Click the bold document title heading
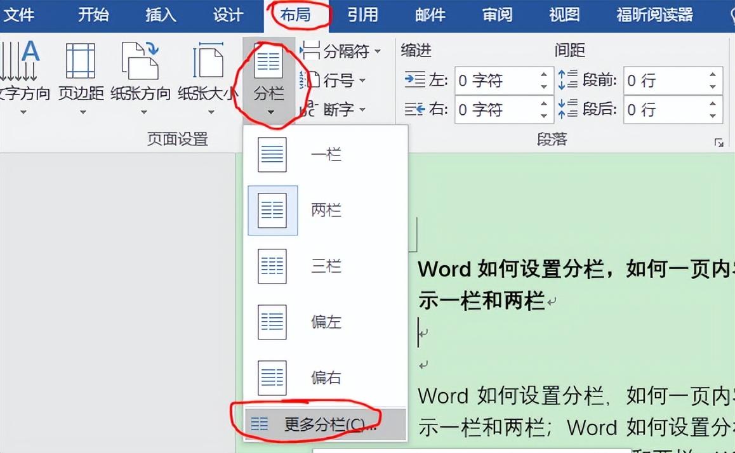Image resolution: width=735 pixels, height=453 pixels. click(x=576, y=285)
